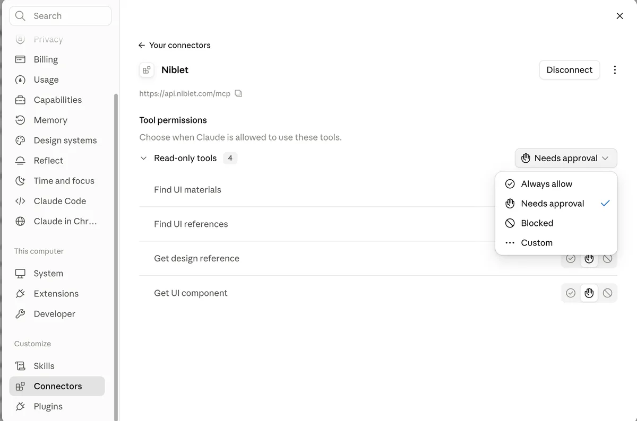Screen dimensions: 637x421
Task: Set Get design reference to needs approval
Action: [x=589, y=259]
